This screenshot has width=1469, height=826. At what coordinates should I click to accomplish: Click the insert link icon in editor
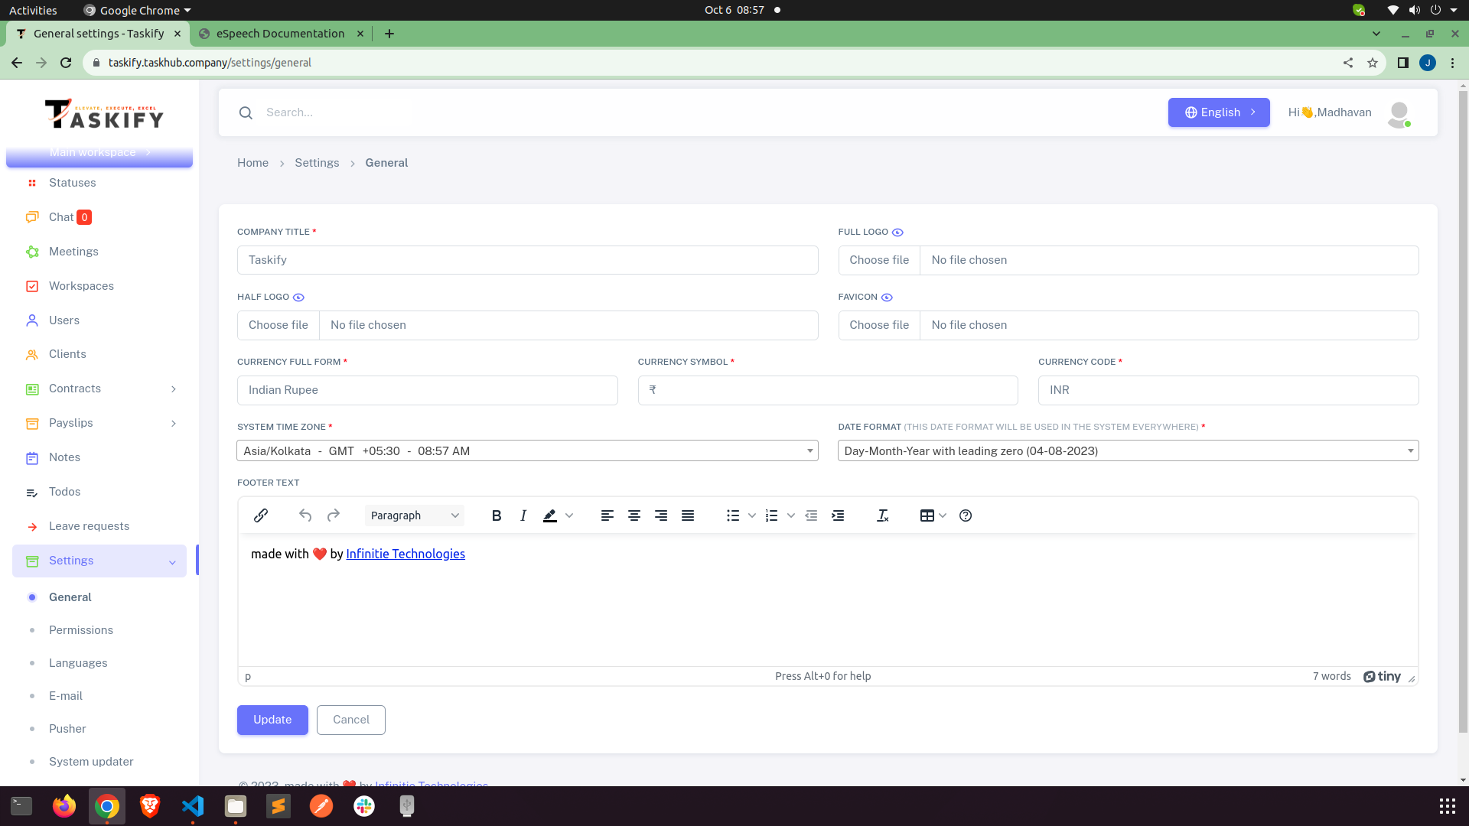[261, 515]
